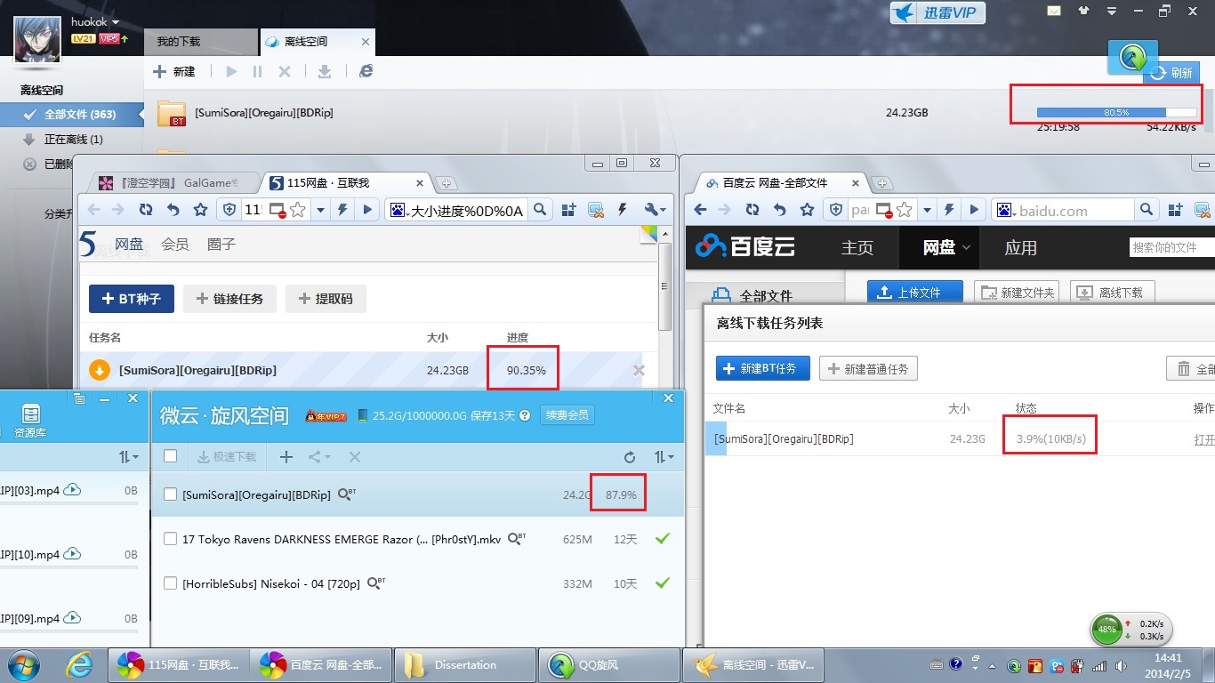Click the BT种子 button on 115 page
Image resolution: width=1215 pixels, height=683 pixels.
point(132,299)
